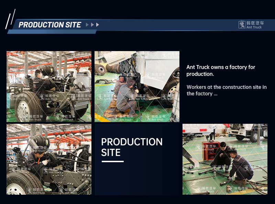
Task: Open the photo with the red tool cart
Action: (x=225, y=159)
